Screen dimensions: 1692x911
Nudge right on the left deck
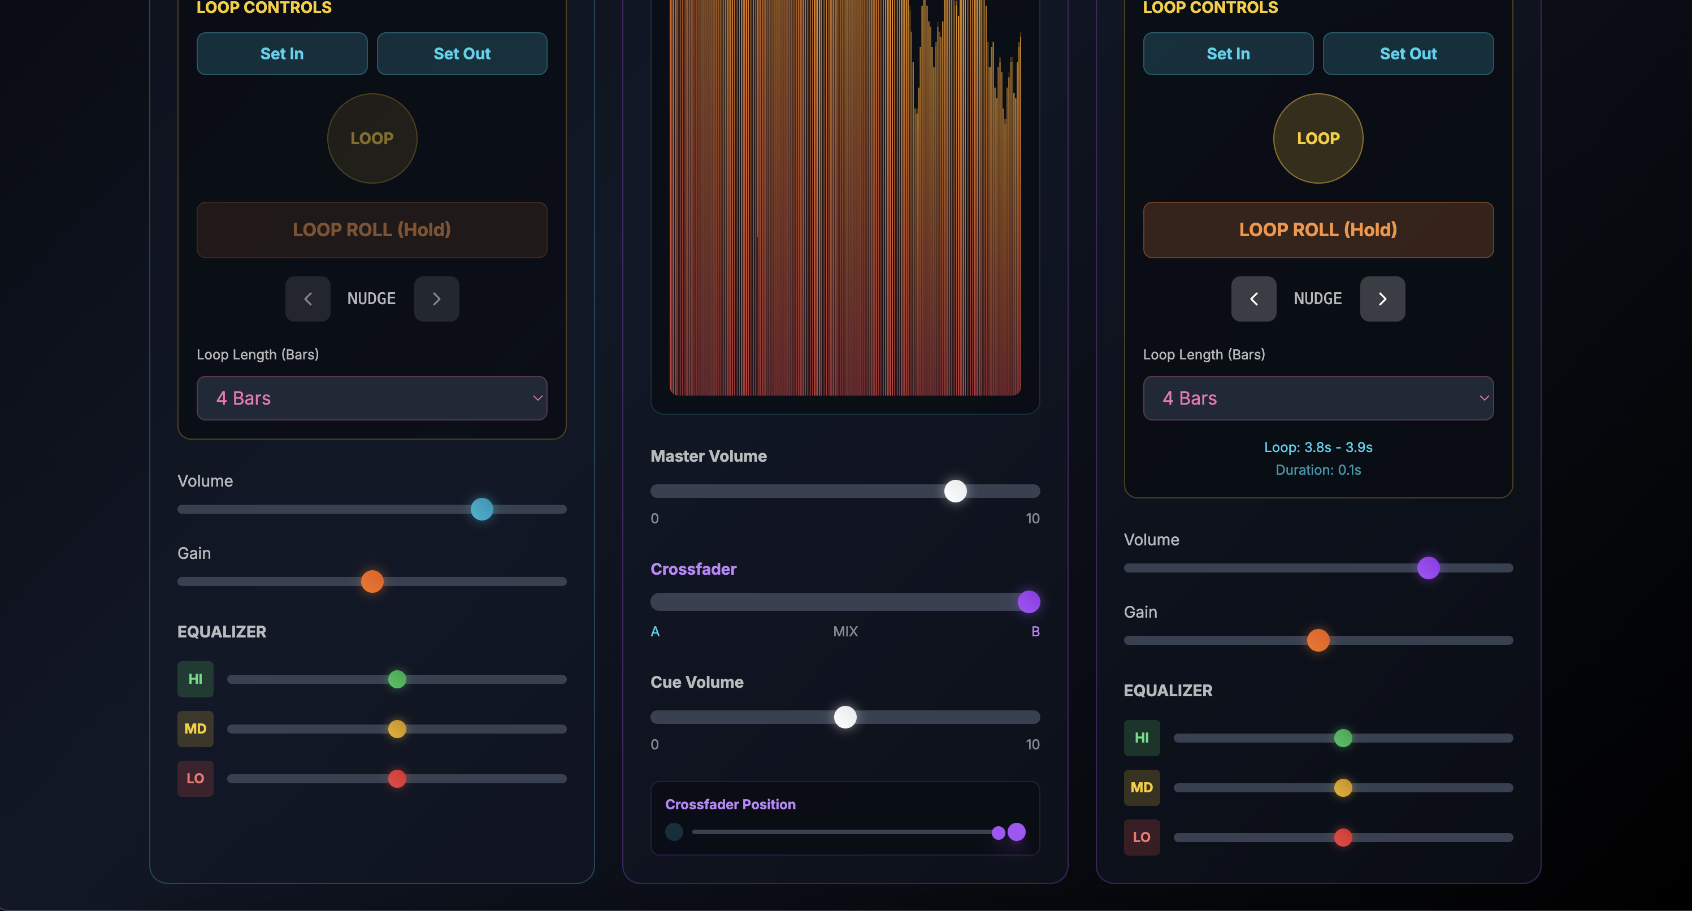436,299
